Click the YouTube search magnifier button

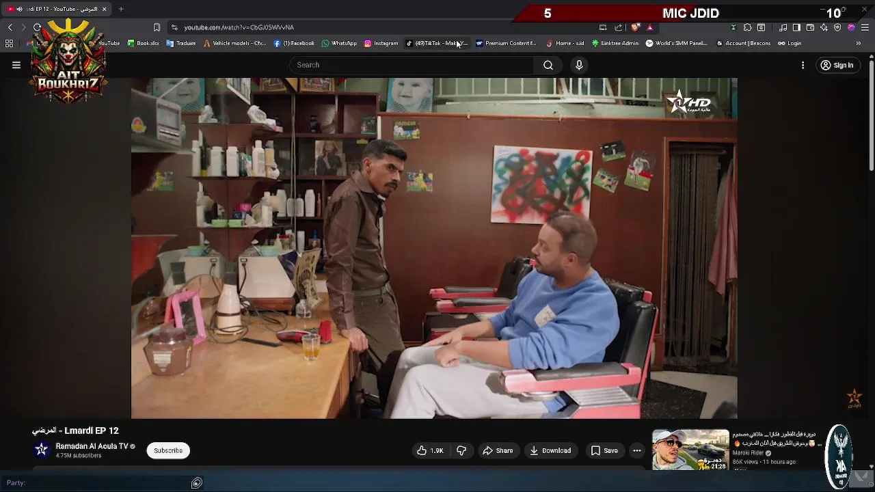(x=548, y=65)
